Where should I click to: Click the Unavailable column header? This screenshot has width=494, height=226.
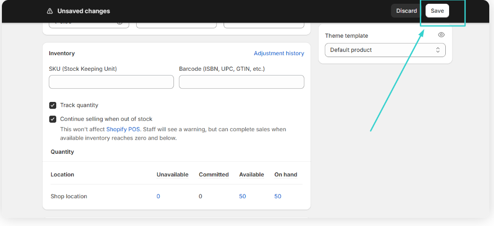(x=172, y=175)
